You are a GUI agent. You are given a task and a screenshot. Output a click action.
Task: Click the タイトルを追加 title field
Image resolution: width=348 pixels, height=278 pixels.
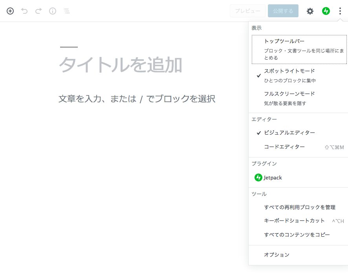121,65
